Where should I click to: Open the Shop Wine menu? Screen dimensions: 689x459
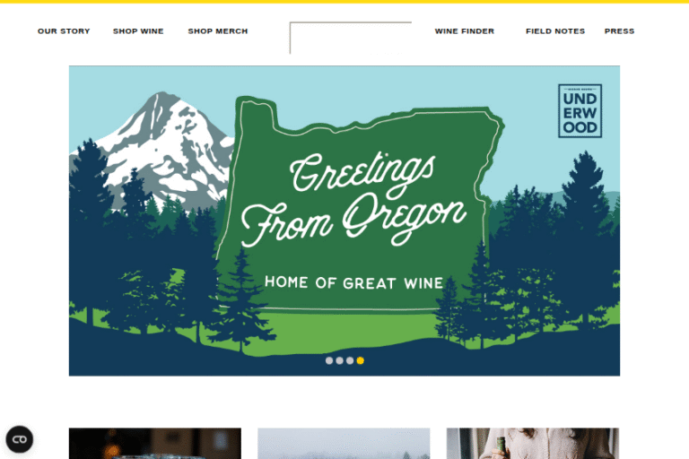tap(138, 31)
